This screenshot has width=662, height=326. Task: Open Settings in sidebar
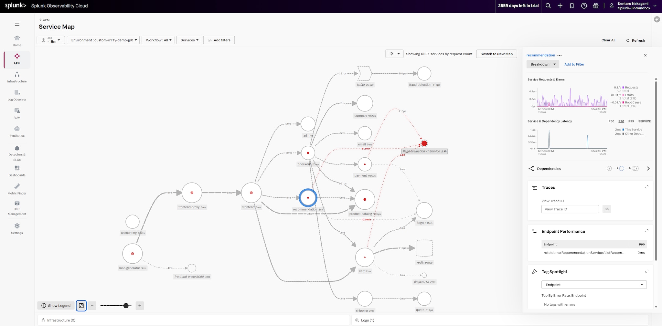(x=17, y=228)
